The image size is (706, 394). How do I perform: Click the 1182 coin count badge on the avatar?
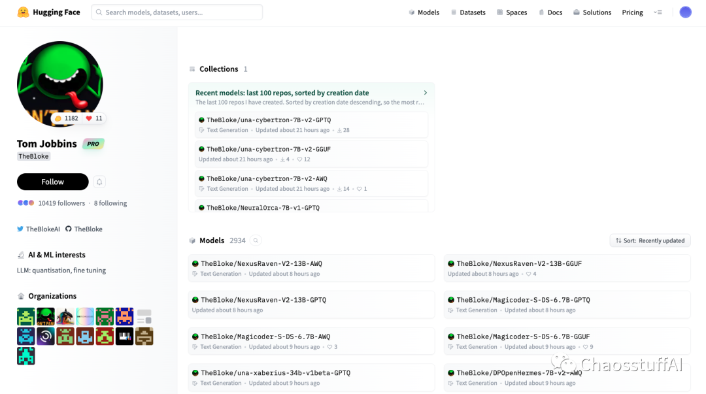[67, 118]
